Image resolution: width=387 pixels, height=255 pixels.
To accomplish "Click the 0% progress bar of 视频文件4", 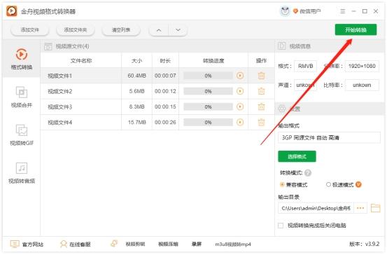I will [x=208, y=122].
